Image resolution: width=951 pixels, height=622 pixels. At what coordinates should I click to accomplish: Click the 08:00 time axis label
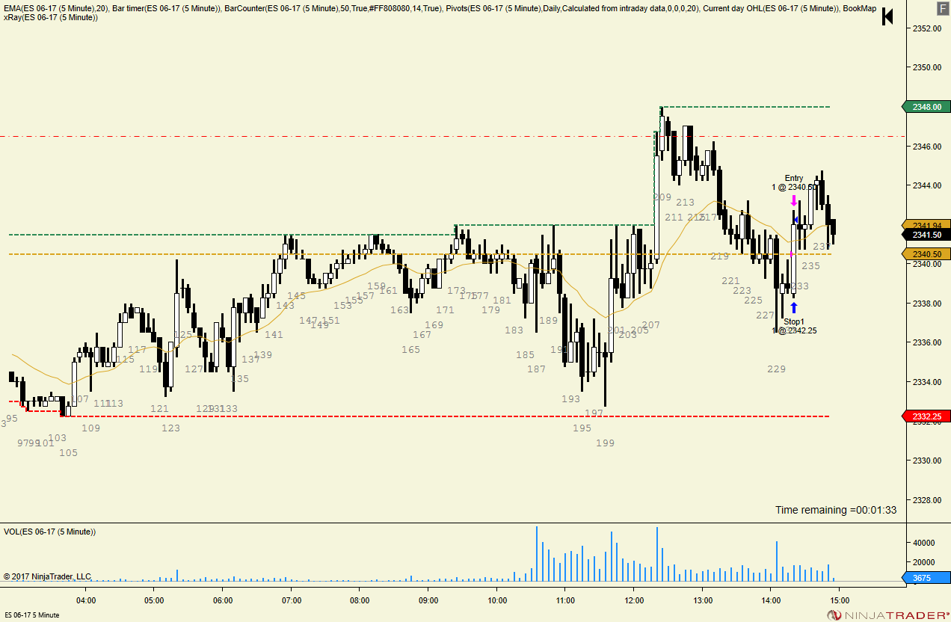point(360,600)
